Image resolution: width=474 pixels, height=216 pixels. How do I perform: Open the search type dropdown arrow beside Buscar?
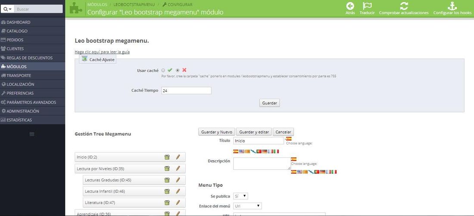coord(8,9)
